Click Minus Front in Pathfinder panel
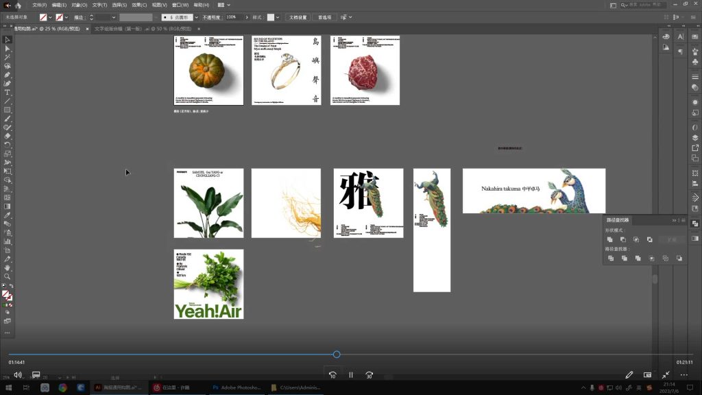This screenshot has width=702, height=395. [x=622, y=239]
